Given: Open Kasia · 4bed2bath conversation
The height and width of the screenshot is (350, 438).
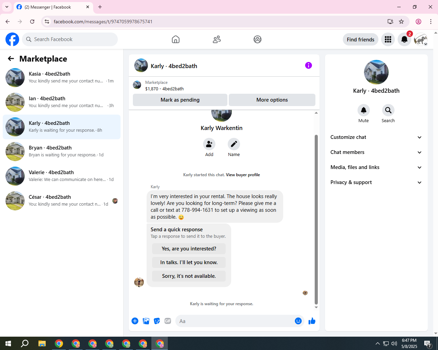Looking at the screenshot, I should pyautogui.click(x=62, y=78).
